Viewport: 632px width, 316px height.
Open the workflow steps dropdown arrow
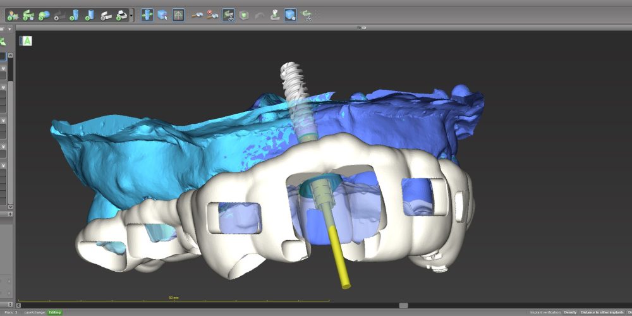pos(131,15)
